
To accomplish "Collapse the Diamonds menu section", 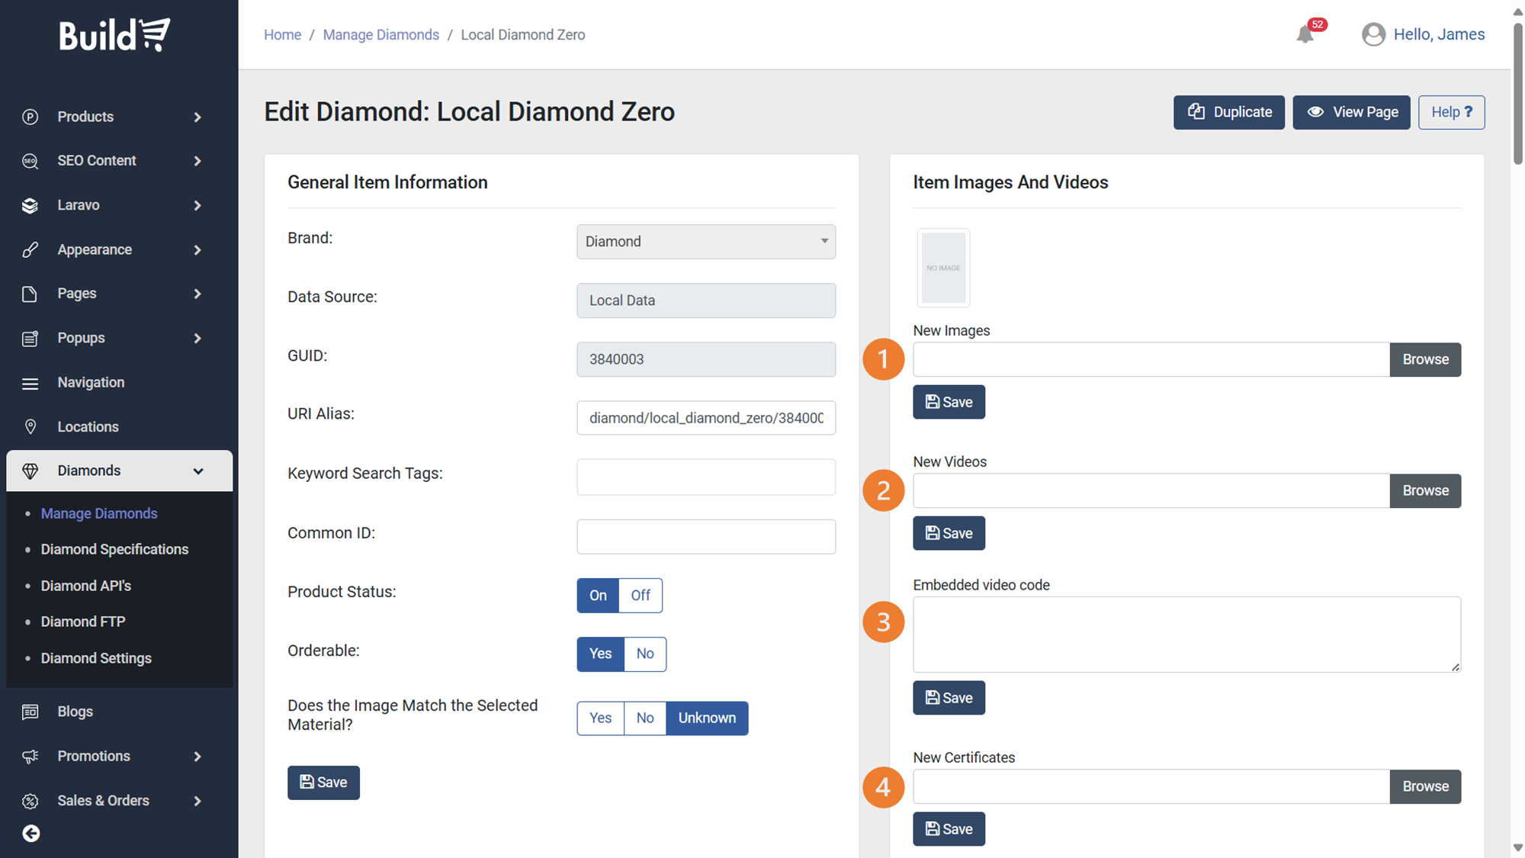I will (197, 471).
